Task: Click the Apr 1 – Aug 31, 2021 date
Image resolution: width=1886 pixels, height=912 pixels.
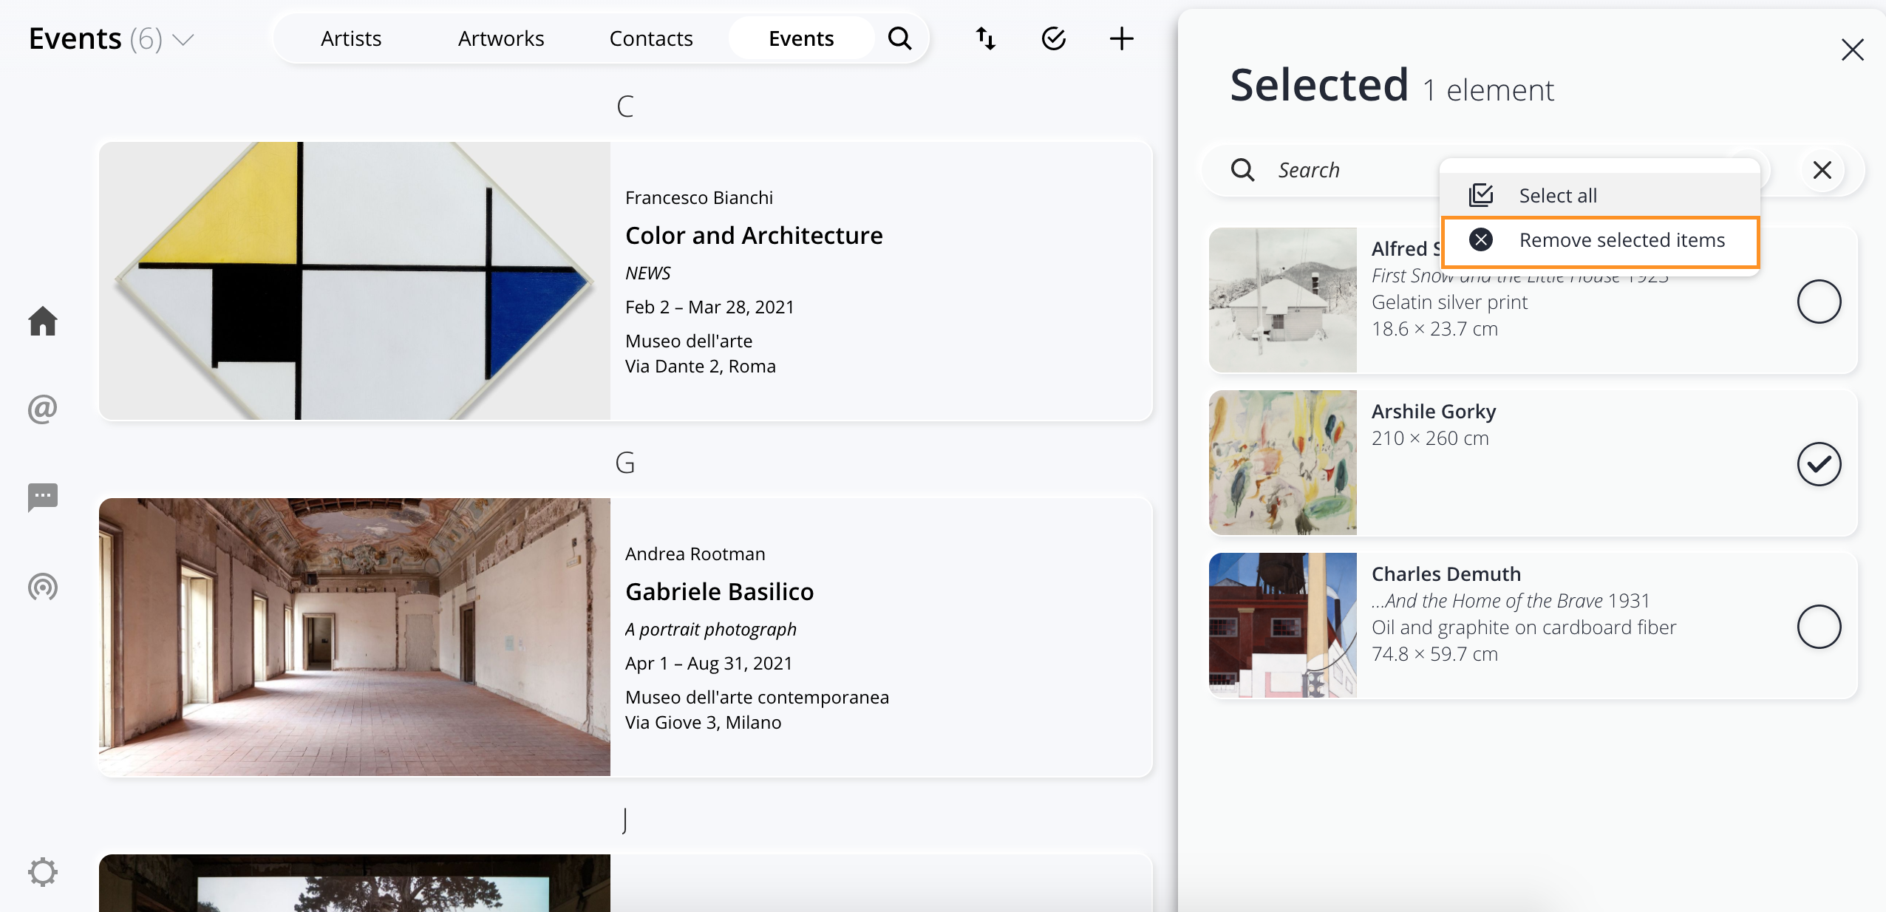Action: (709, 663)
